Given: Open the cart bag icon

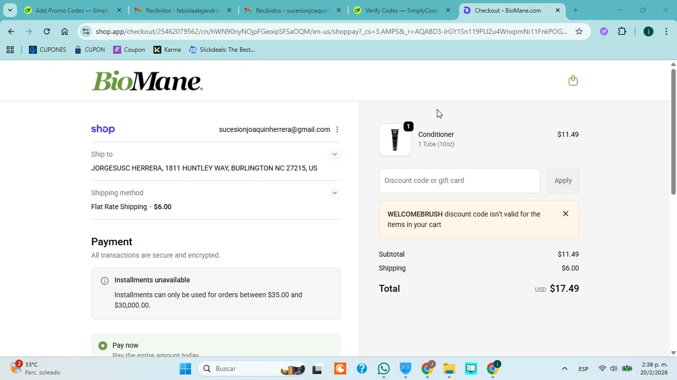Looking at the screenshot, I should 573,81.
